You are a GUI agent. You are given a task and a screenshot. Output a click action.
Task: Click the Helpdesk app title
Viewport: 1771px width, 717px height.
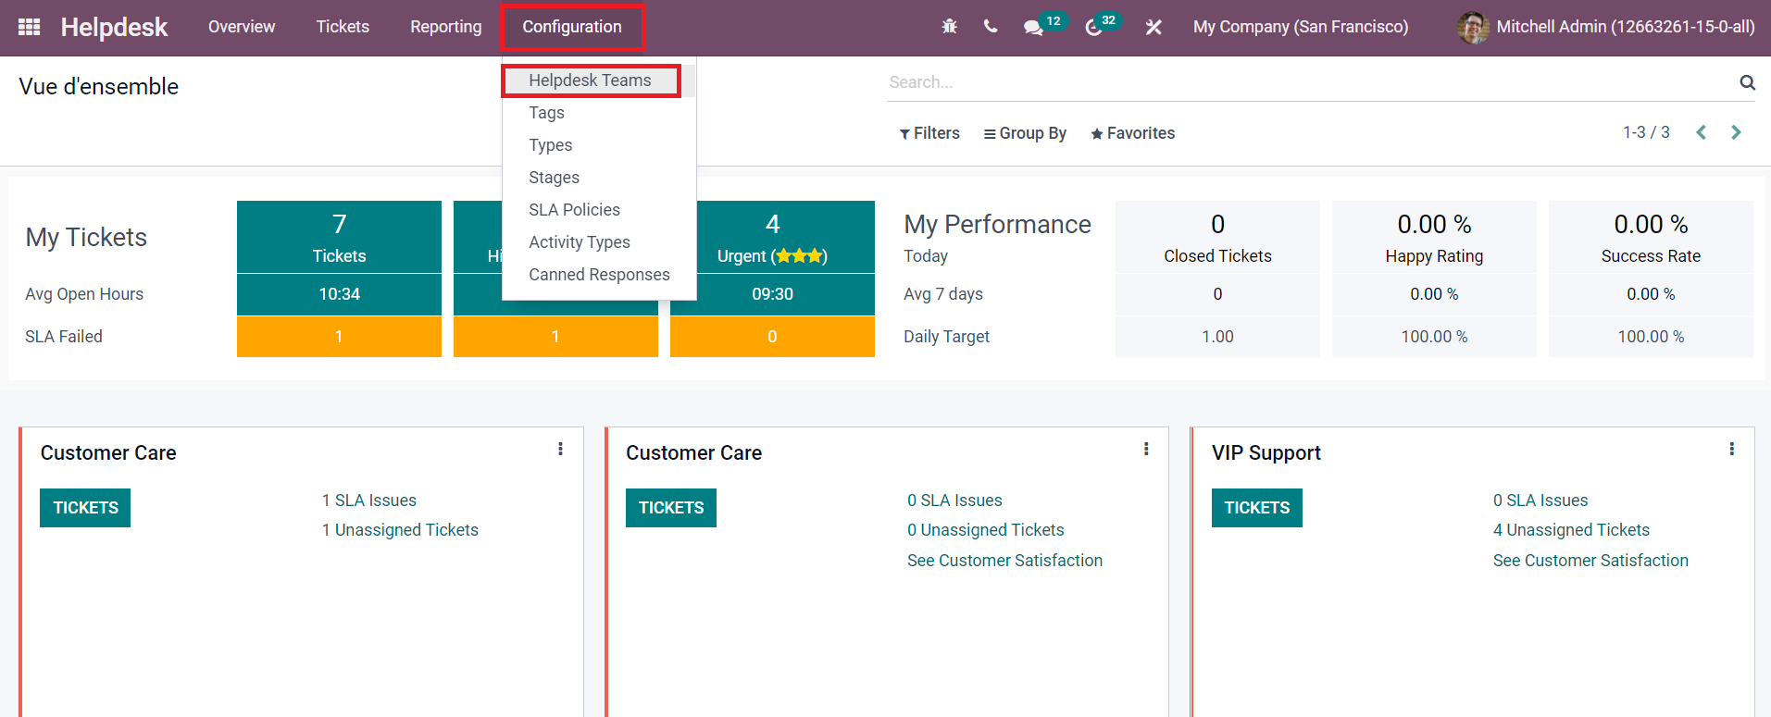click(x=114, y=27)
